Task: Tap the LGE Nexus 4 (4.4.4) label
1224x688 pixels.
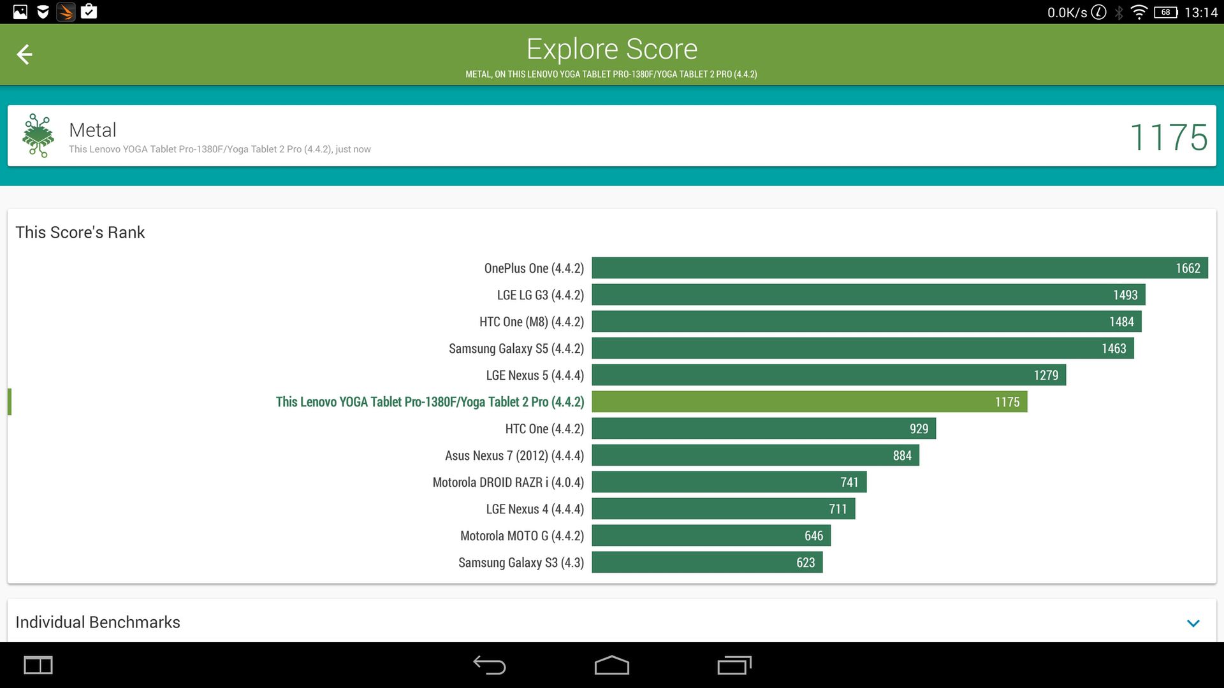Action: (x=535, y=509)
